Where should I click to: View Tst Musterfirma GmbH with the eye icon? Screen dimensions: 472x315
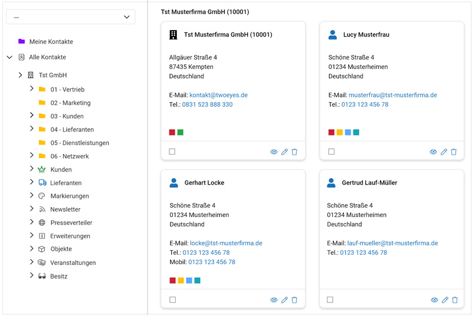(x=274, y=152)
